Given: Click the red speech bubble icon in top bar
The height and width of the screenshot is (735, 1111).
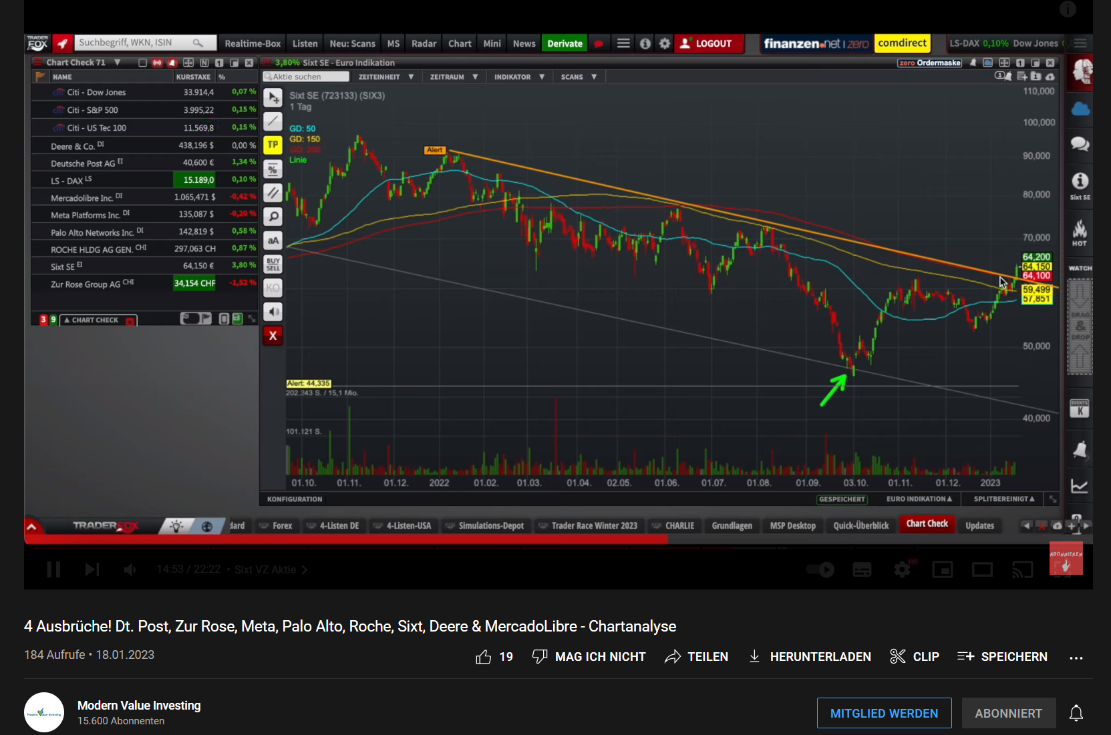Looking at the screenshot, I should pyautogui.click(x=599, y=43).
